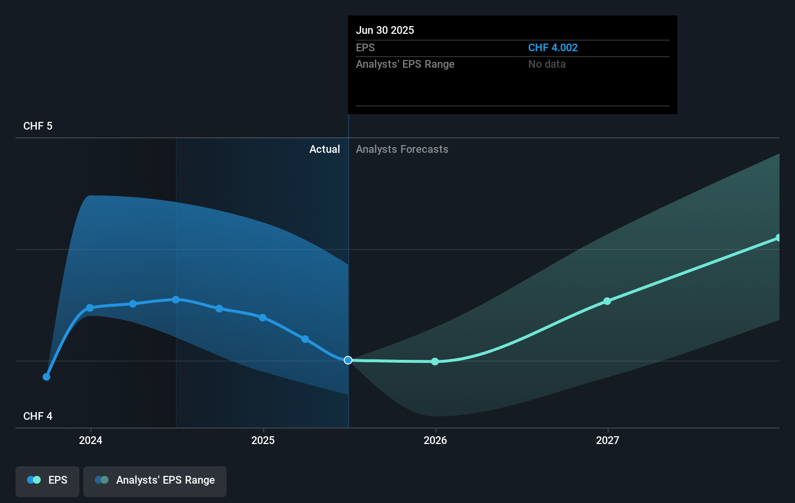Click the 2027 x-axis label
Image resolution: width=795 pixels, height=503 pixels.
tap(608, 440)
